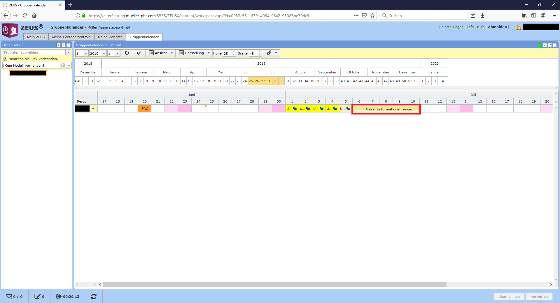Screen dimensions: 560x303
Task: Open the Darstellung dropdown menu
Action: pyautogui.click(x=194, y=53)
